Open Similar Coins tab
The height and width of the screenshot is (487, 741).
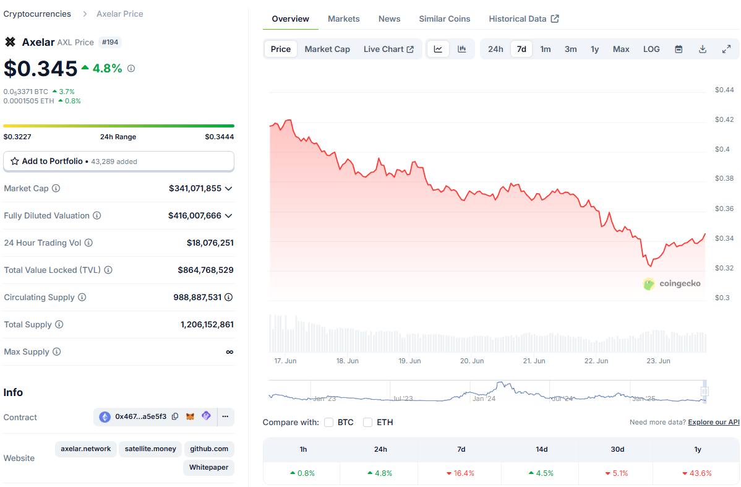(445, 19)
